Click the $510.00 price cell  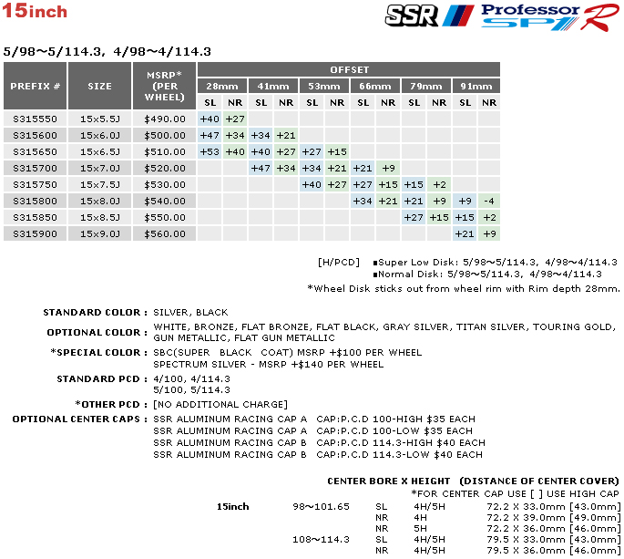click(164, 151)
